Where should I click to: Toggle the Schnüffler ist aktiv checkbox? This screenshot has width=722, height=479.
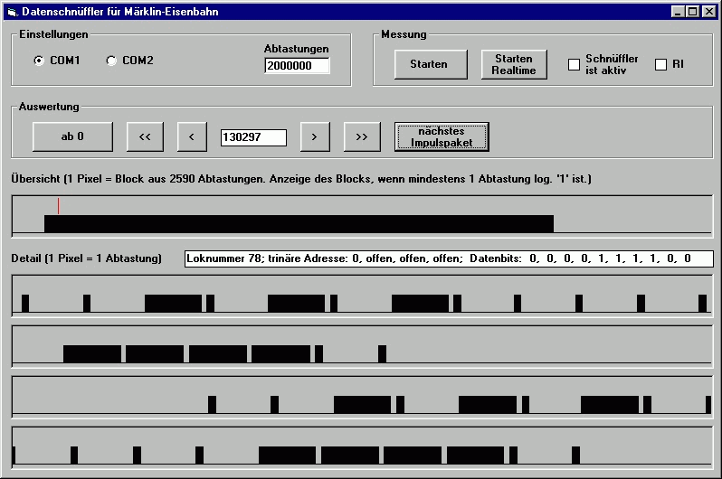pyautogui.click(x=574, y=64)
